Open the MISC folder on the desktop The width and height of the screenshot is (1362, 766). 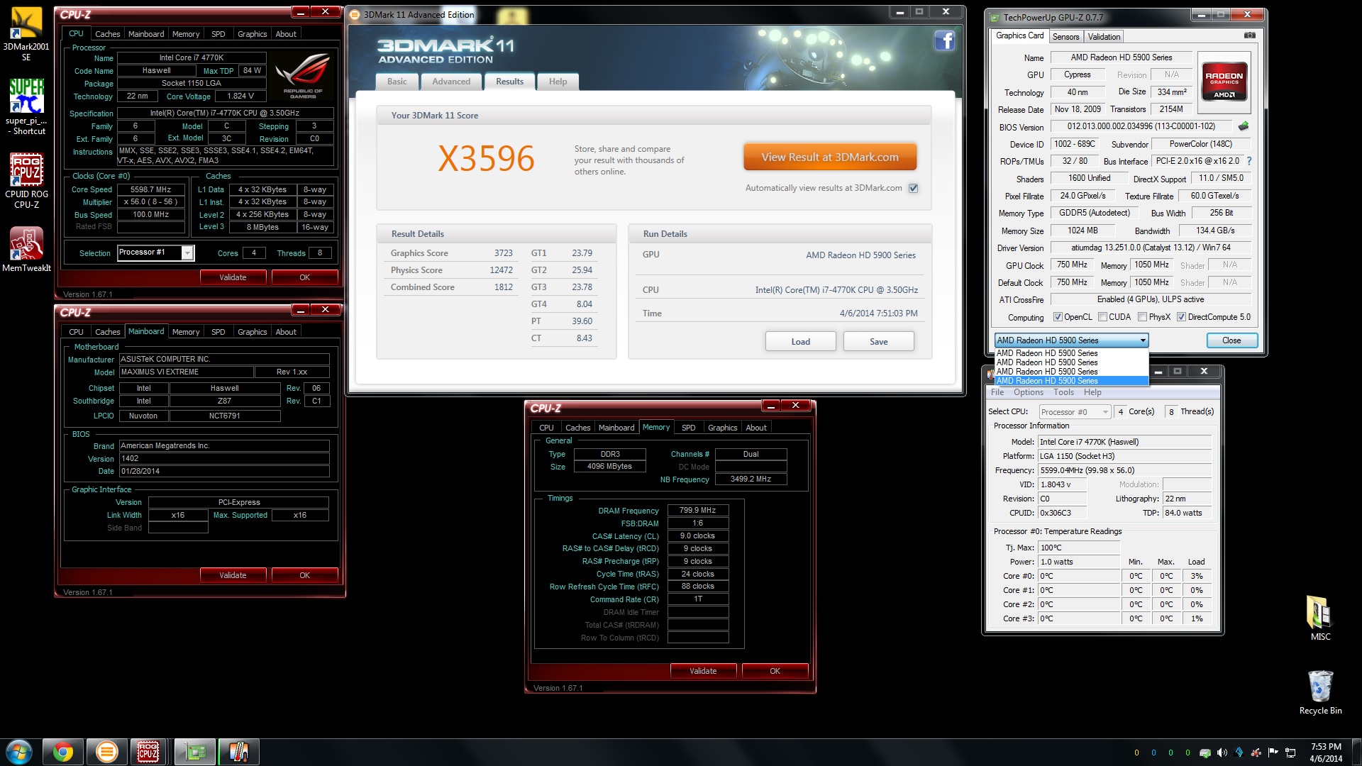tap(1320, 618)
